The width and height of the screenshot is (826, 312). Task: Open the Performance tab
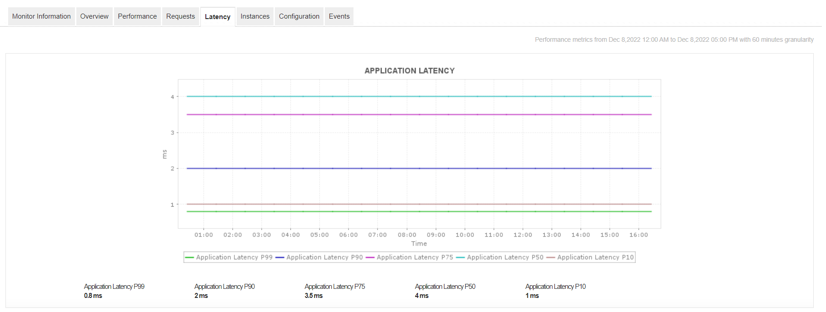click(x=137, y=16)
